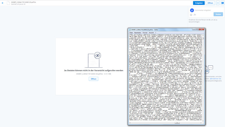Click the Editor scroll-right arrow
Viewport: 225px width, 127px height.
(201, 123)
